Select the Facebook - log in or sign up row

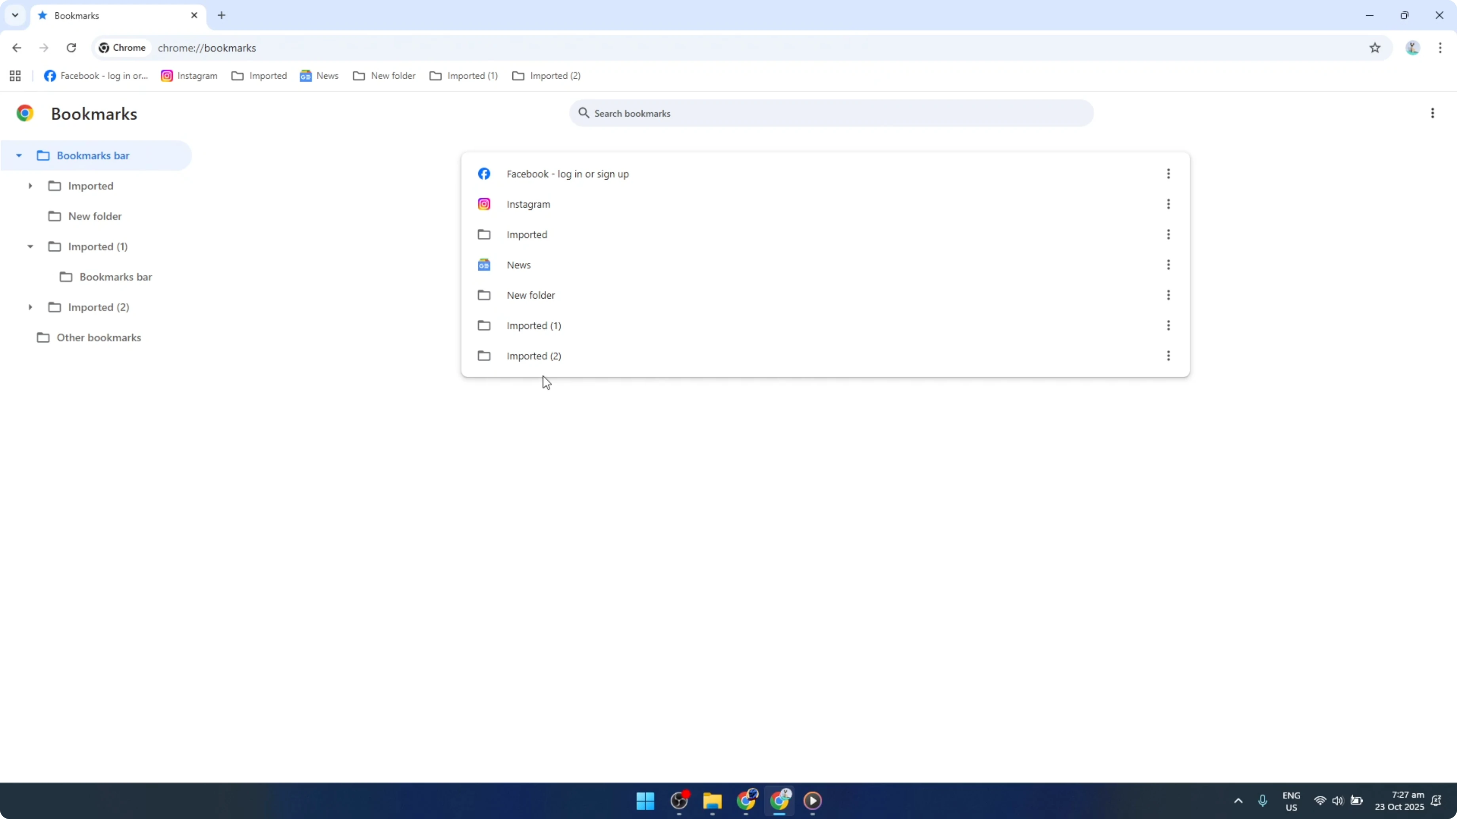(825, 174)
